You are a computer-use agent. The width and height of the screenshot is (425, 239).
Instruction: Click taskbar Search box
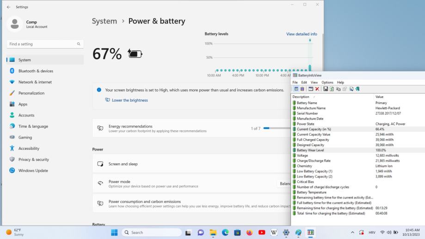point(152,233)
